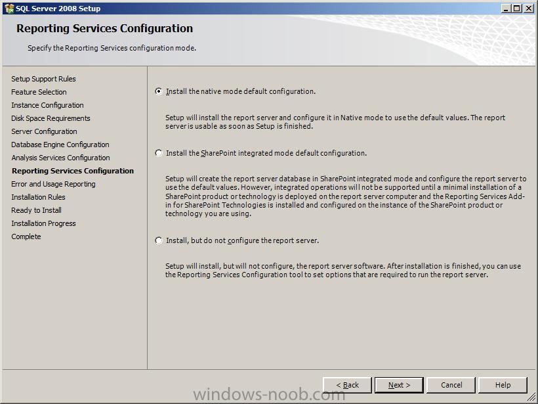Viewport: 538px width, 404px height.
Task: Open Database Engine Configuration step
Action: (60, 145)
